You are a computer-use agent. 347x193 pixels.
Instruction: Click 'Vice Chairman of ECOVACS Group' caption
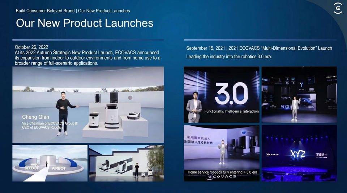tap(50, 123)
